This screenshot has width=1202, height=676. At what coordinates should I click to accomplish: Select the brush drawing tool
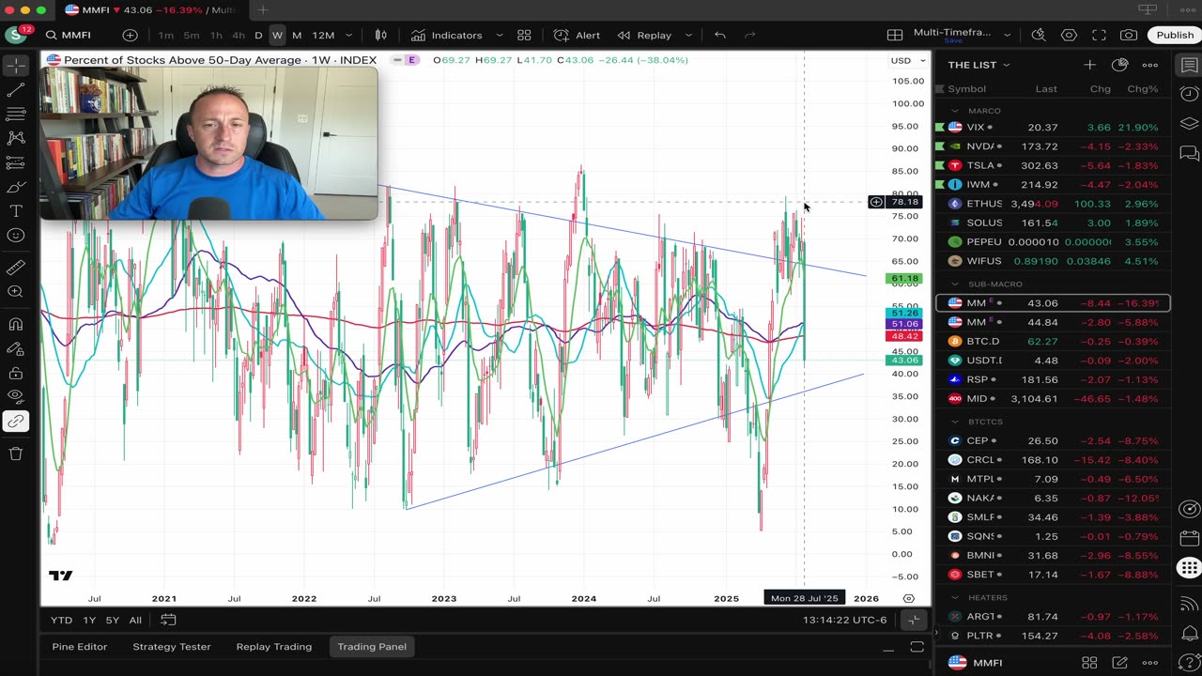point(16,187)
